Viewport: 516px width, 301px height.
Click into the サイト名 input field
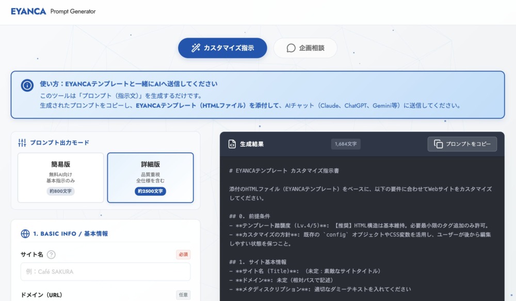click(105, 271)
